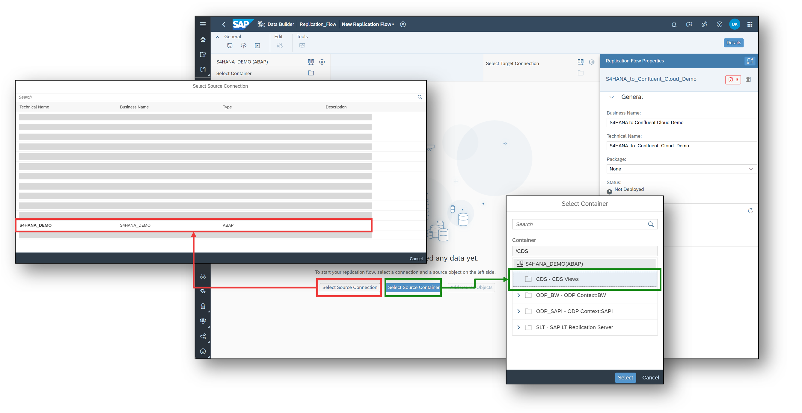Click the refresh icon in properties panel
Image resolution: width=802 pixels, height=413 pixels.
click(750, 211)
